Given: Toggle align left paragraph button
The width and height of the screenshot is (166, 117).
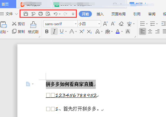Looking at the screenshot, I should click(x=143, y=31).
